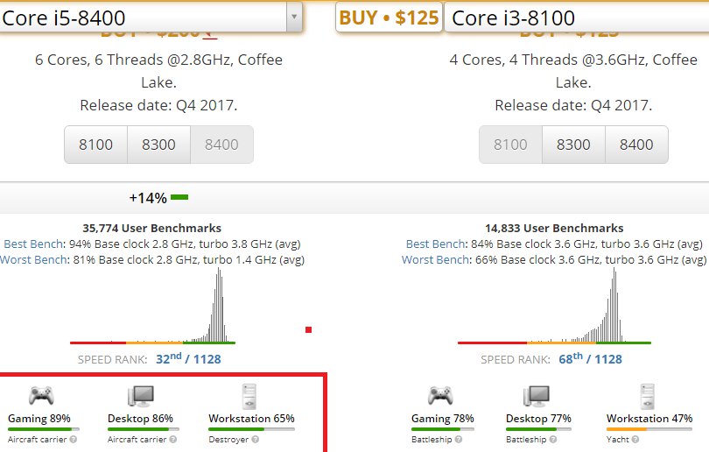Click the Gaming 89% label
Image resolution: width=709 pixels, height=452 pixels.
(x=39, y=419)
